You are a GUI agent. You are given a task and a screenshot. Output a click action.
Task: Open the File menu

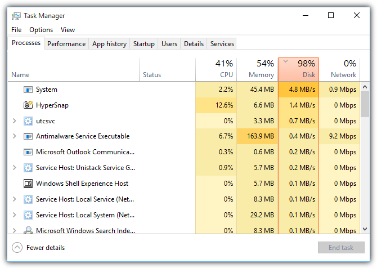pos(16,30)
